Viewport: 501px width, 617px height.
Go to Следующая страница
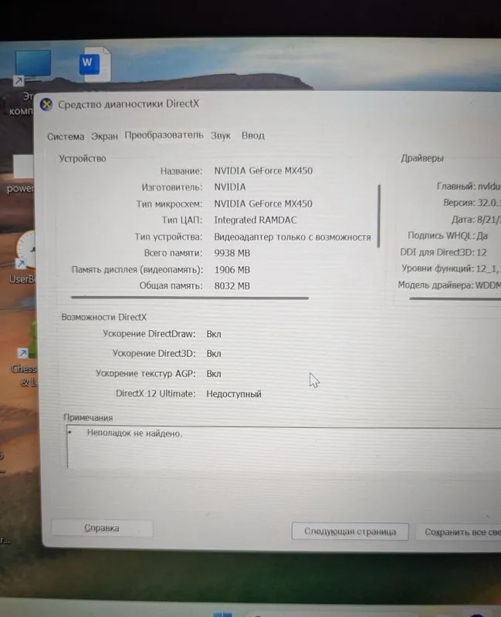[350, 531]
